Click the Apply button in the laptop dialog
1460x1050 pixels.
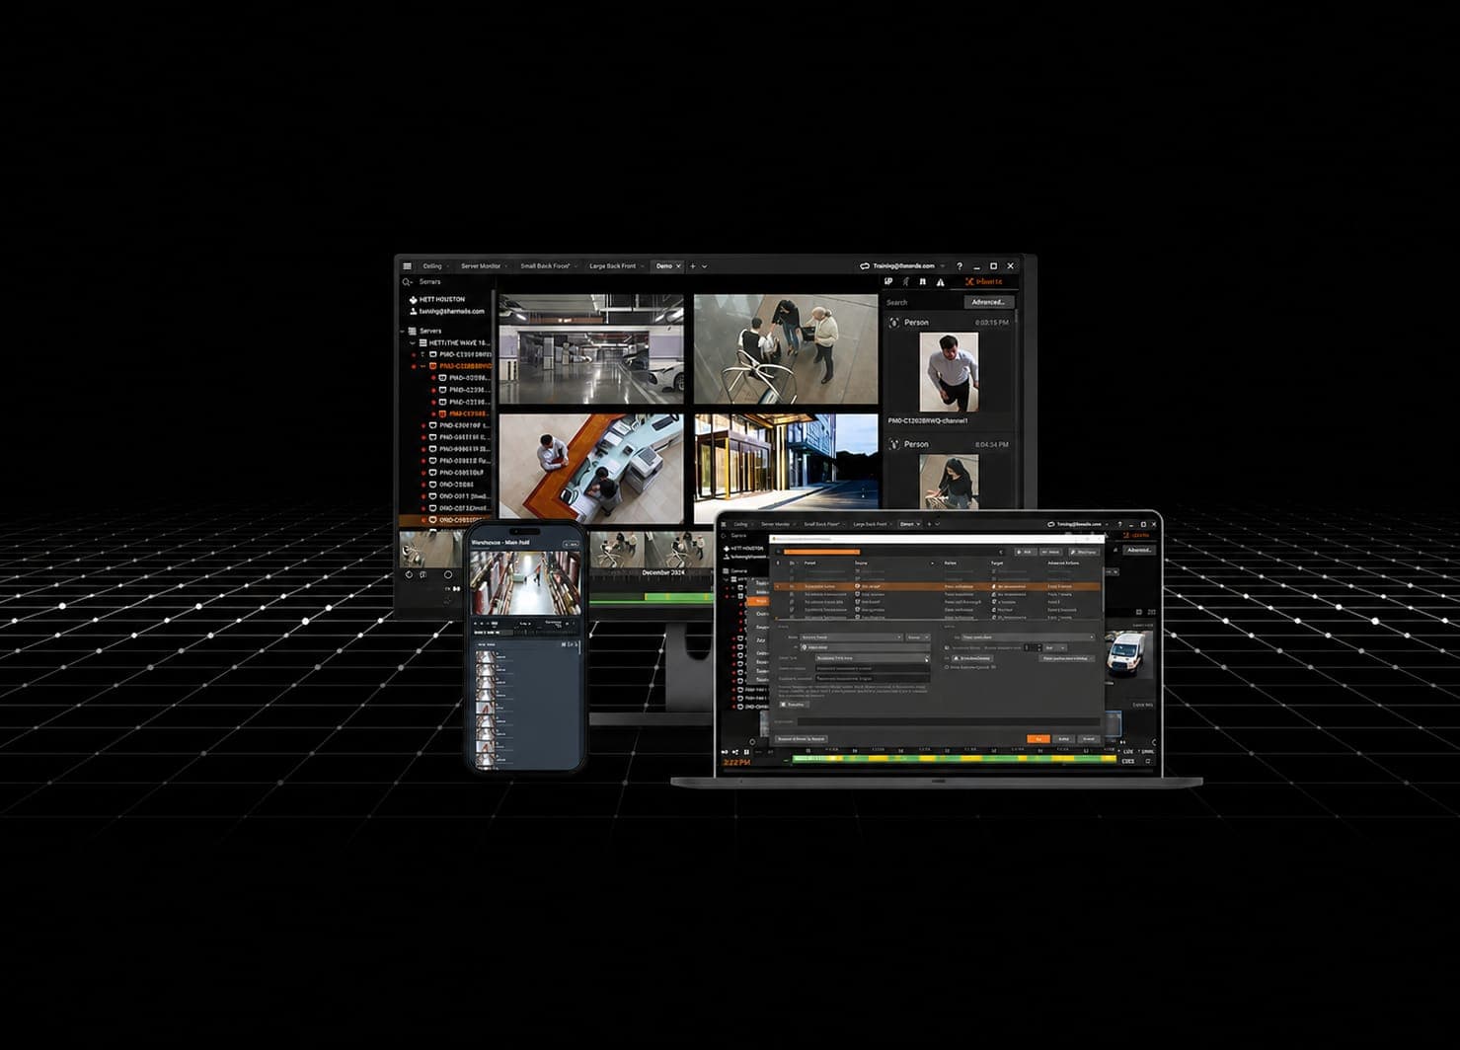coord(1063,738)
